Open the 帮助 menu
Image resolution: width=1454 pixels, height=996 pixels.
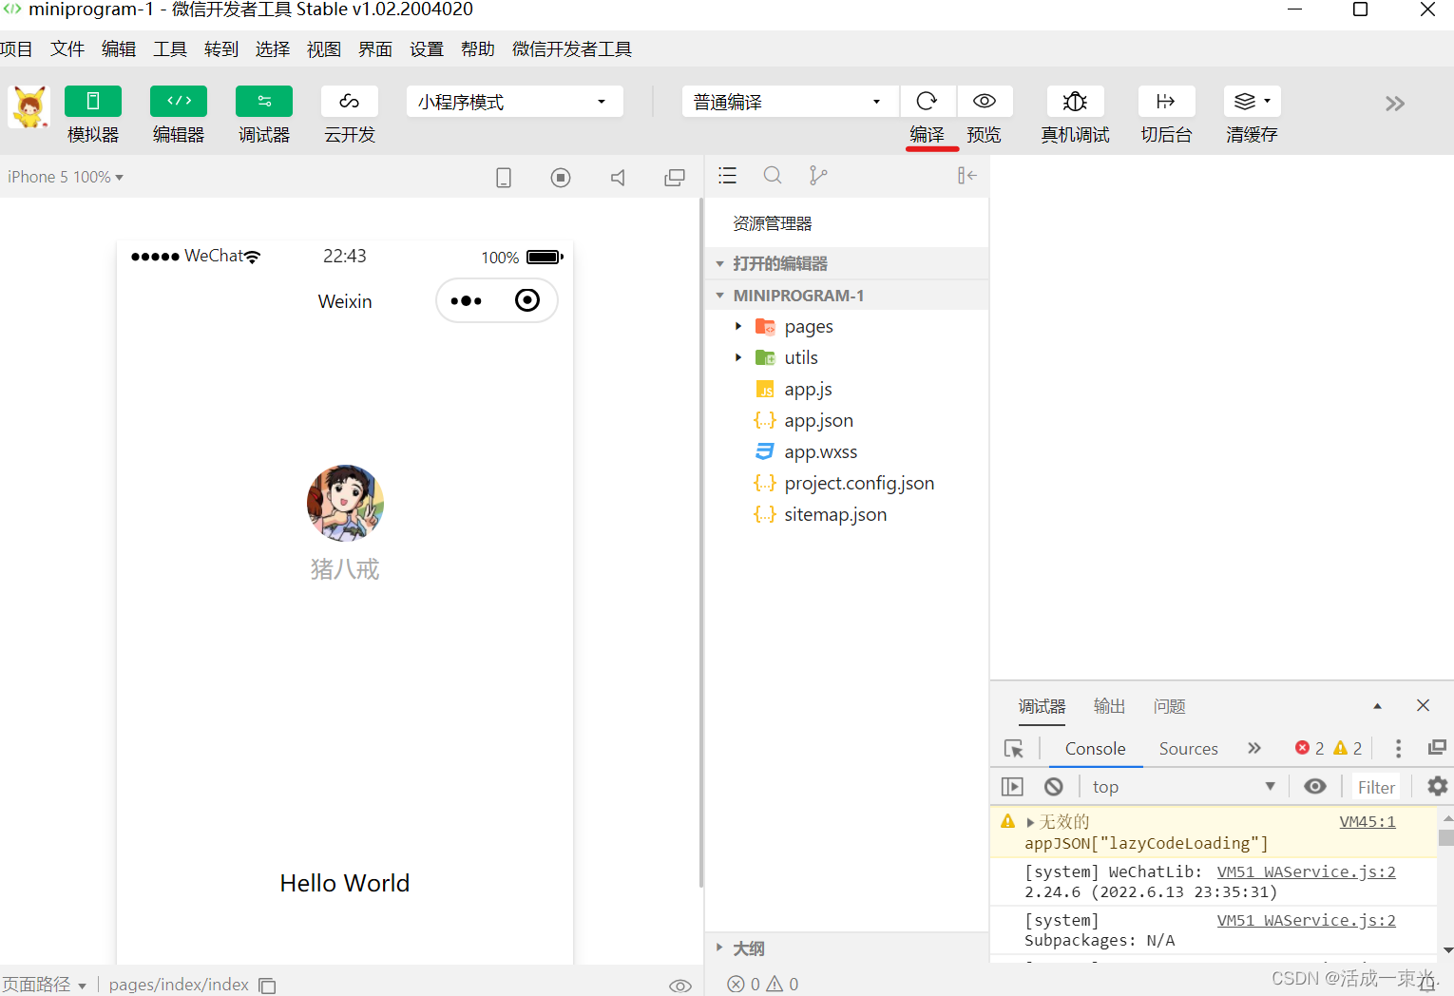(x=478, y=49)
